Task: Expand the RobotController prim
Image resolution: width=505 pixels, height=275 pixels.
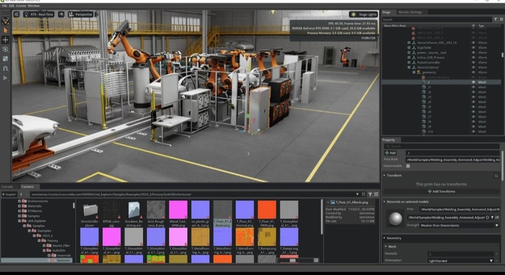Action: (x=409, y=63)
